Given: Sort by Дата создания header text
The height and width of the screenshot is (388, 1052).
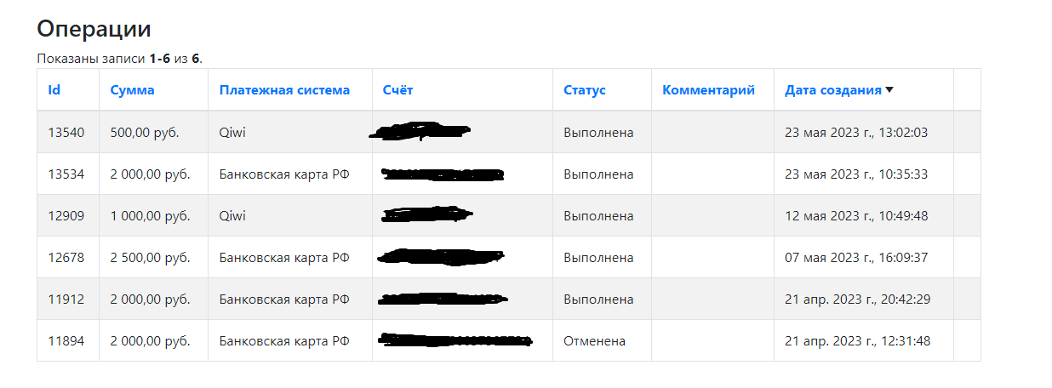Looking at the screenshot, I should point(833,90).
